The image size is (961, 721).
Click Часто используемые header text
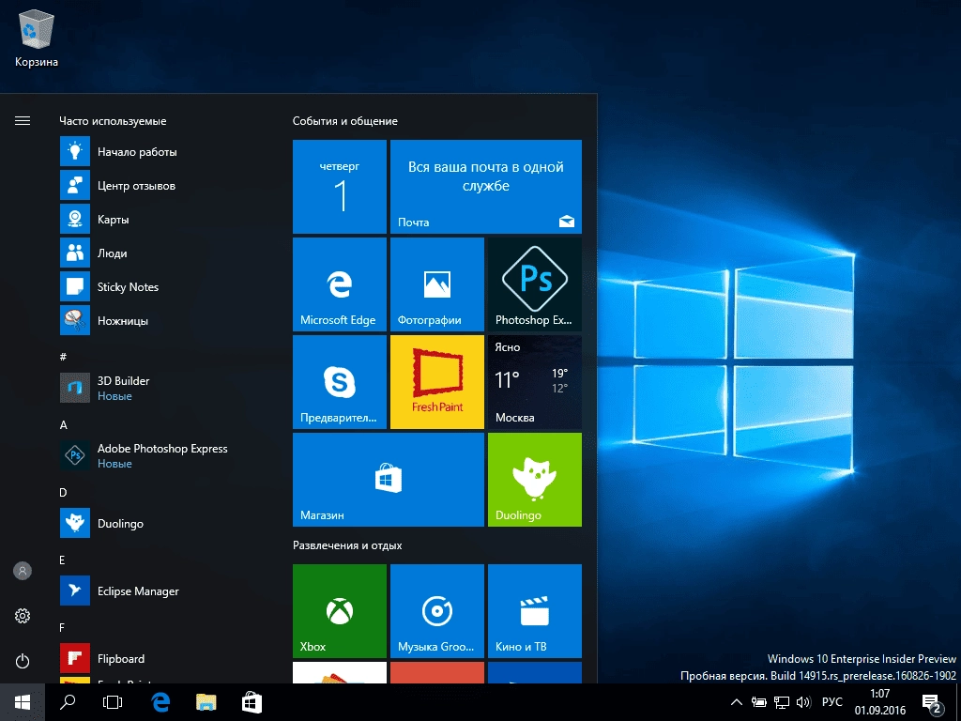(113, 121)
